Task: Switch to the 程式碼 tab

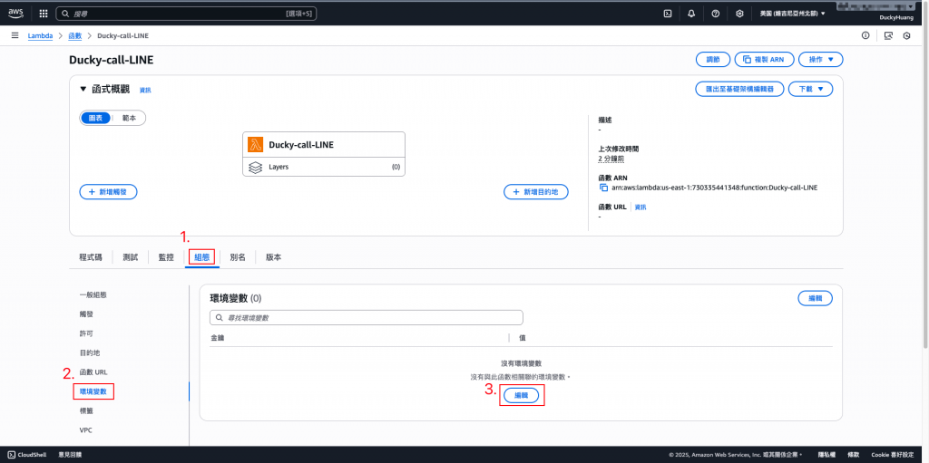Action: click(x=90, y=257)
